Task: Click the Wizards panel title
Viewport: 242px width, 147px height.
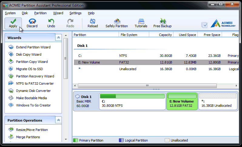Action: tap(14, 38)
